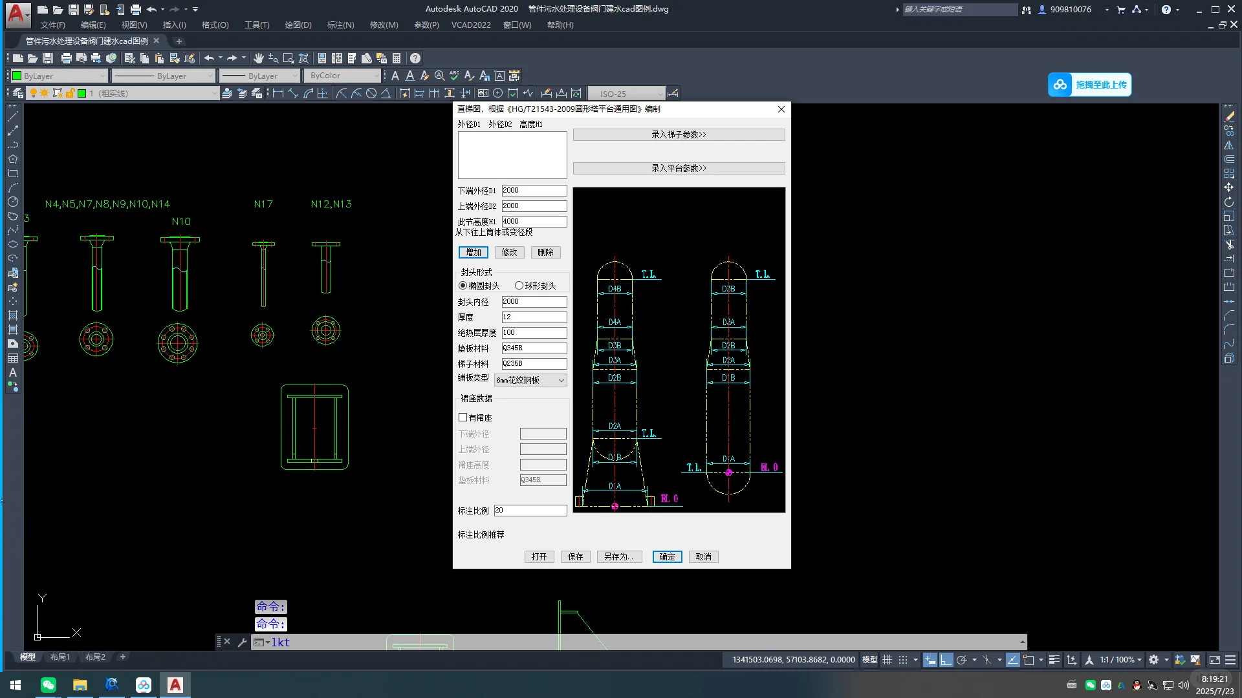Activate the spell check ABC icon
The height and width of the screenshot is (698, 1242).
click(x=455, y=76)
